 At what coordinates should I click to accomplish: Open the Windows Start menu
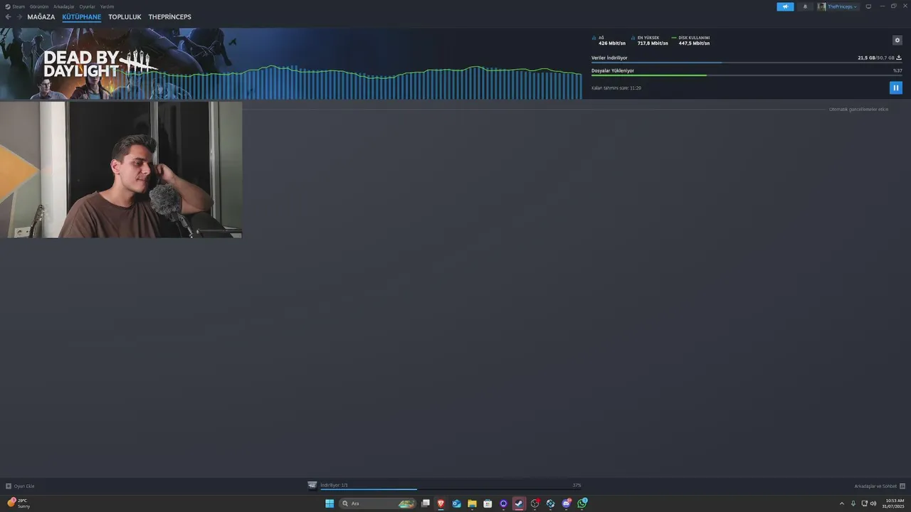(x=330, y=503)
